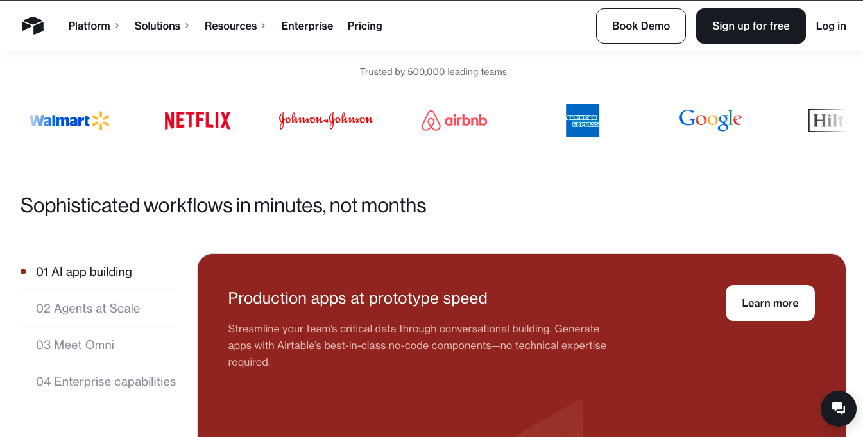The height and width of the screenshot is (437, 863).
Task: Open the chat support bubble icon
Action: (x=838, y=409)
